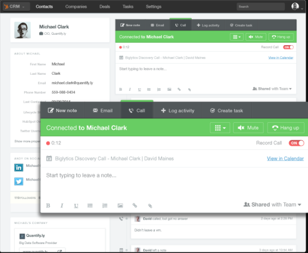Go to Tasks in navigation bar
Image resolution: width=308 pixels, height=253 pixels.
pos(128,6)
